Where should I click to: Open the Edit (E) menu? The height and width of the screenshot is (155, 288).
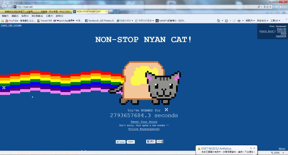coord(15,16)
